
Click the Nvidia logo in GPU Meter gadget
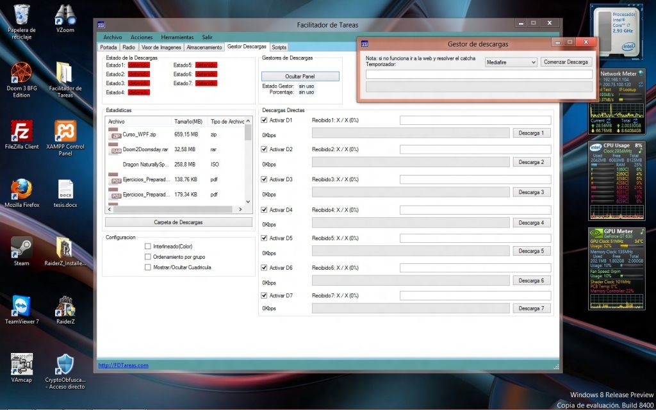point(596,233)
